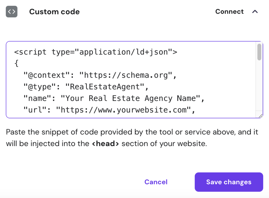Click the Custom code title text

pyautogui.click(x=54, y=12)
